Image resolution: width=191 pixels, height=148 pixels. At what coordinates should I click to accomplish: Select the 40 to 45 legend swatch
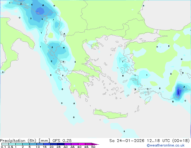[82, 144]
